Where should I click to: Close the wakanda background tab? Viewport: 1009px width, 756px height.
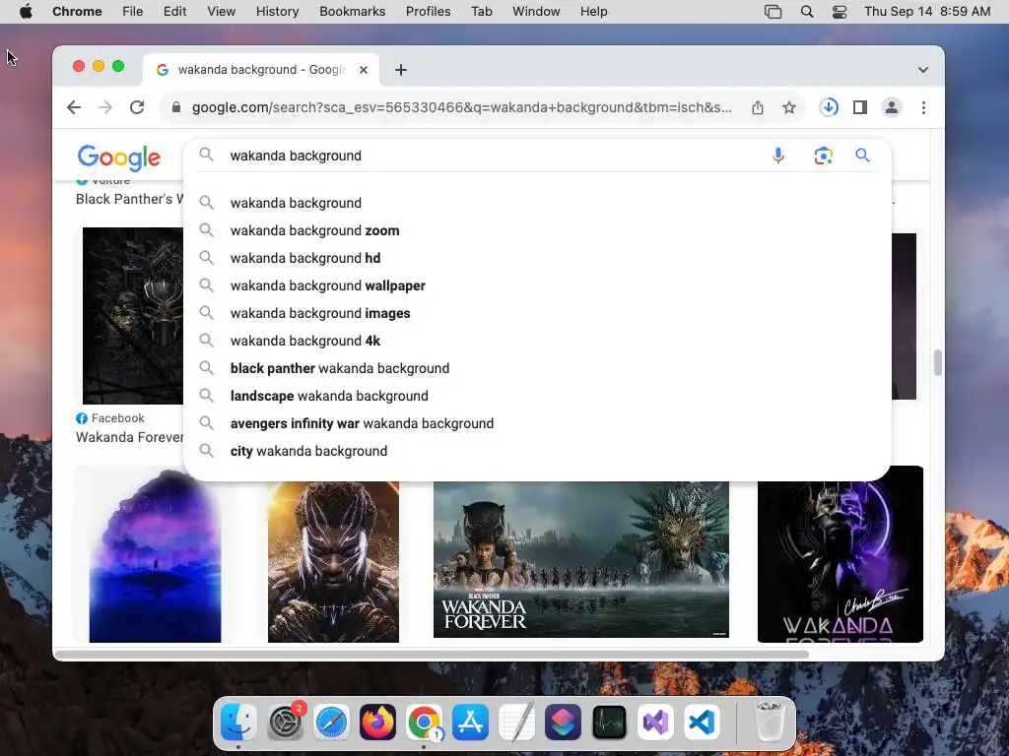[364, 70]
